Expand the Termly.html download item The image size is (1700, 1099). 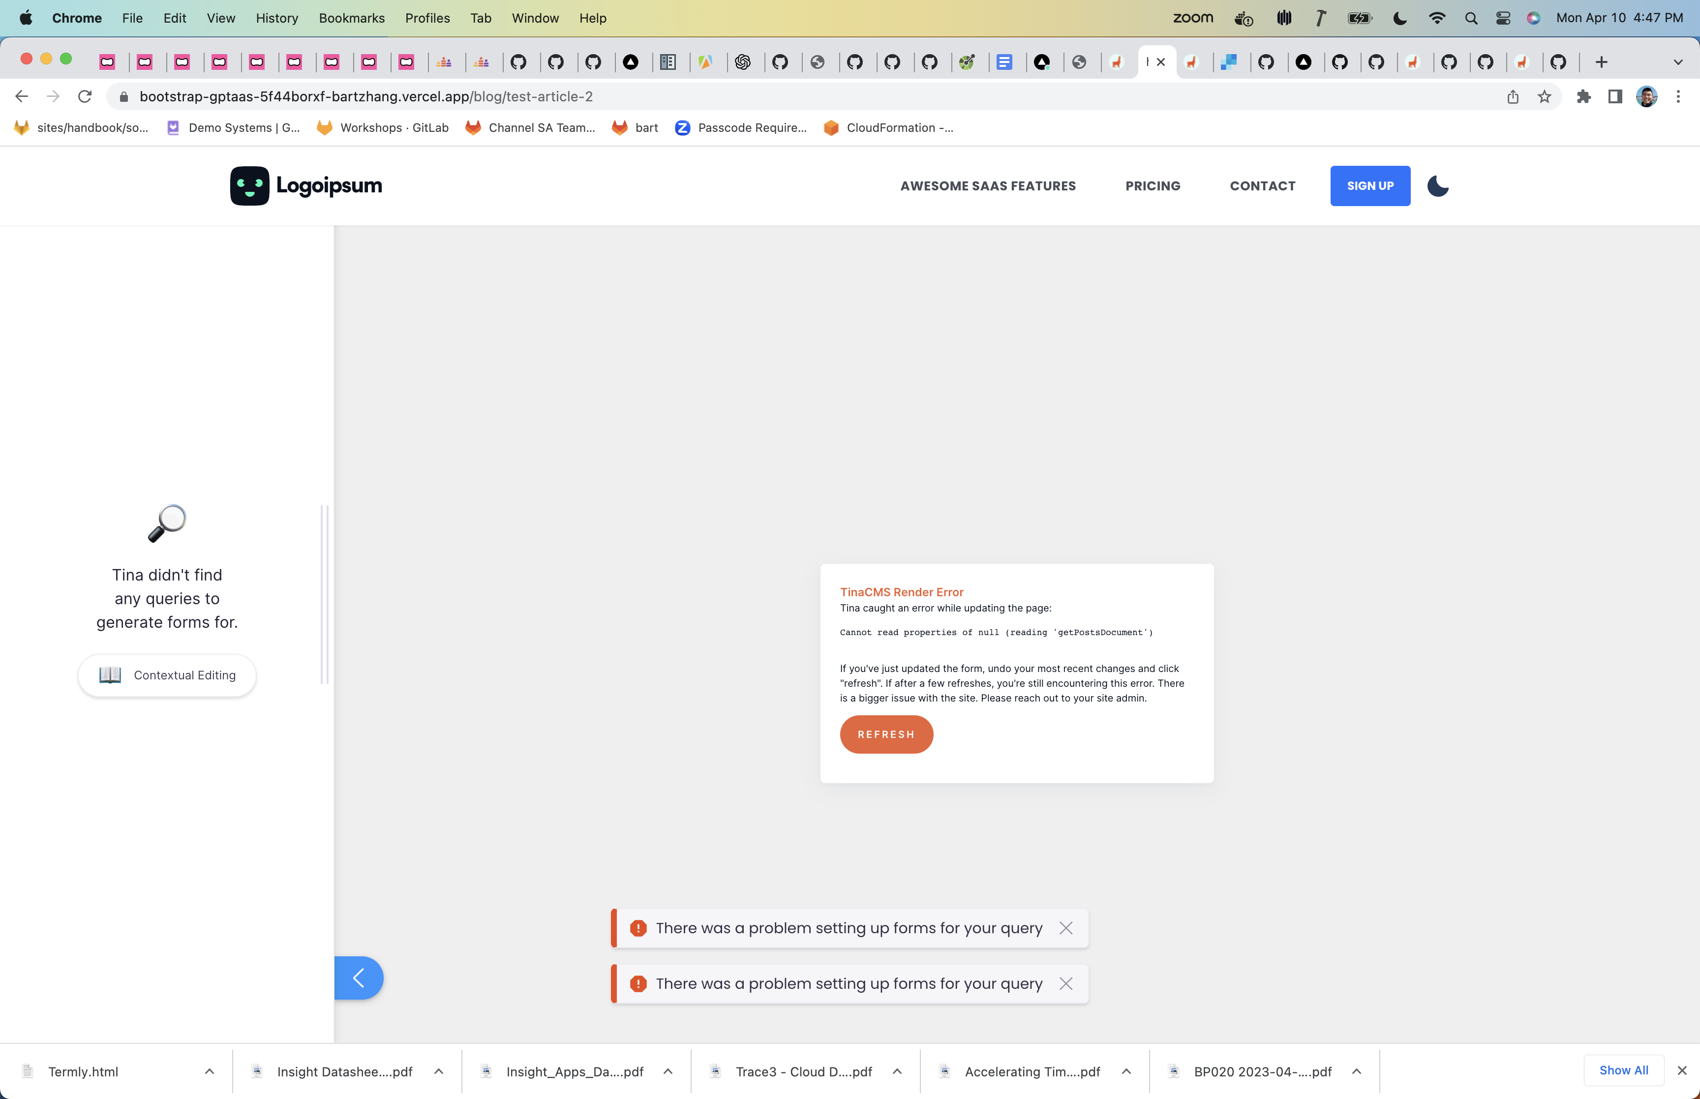tap(209, 1071)
